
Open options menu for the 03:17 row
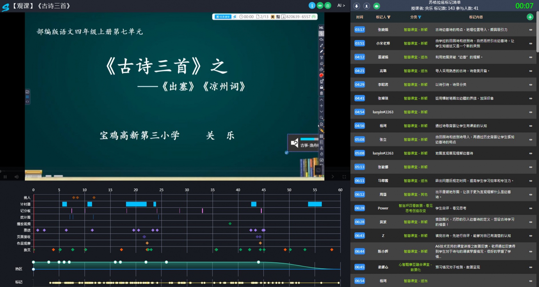coord(531,30)
